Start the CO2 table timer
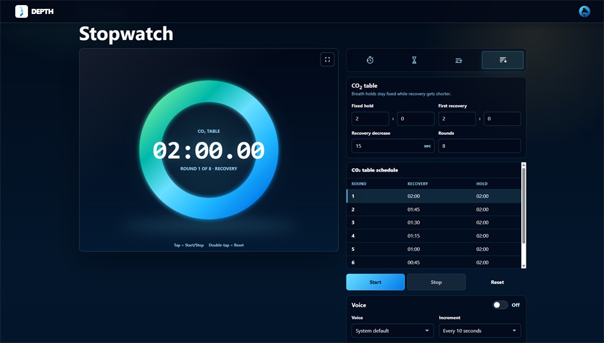Viewport: 604px width, 343px height. coord(375,282)
